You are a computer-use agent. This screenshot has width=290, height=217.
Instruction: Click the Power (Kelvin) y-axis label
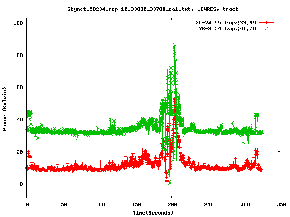5,109
